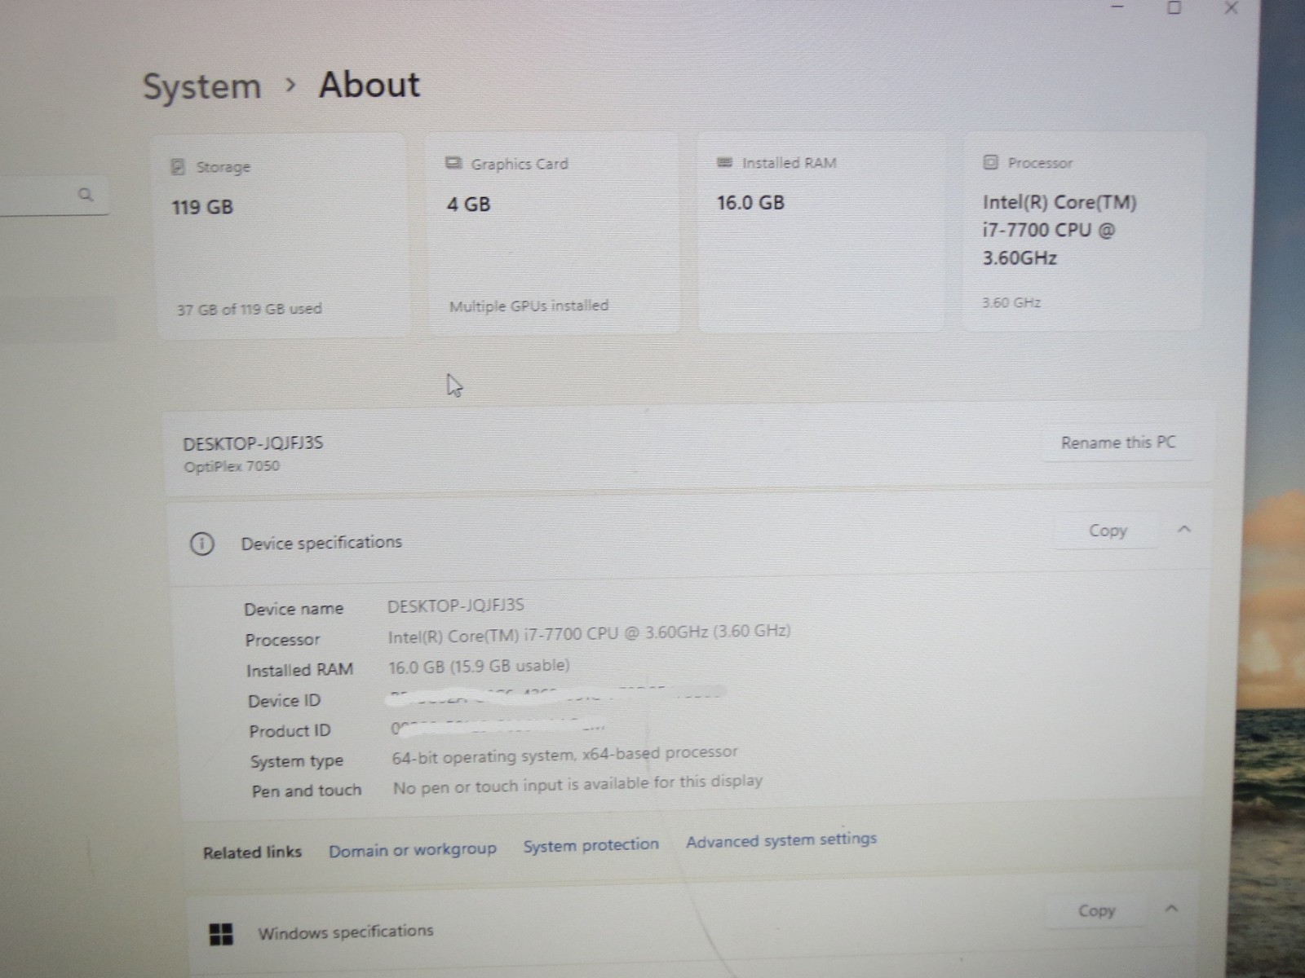Click the Multiple GPUs installed text
1305x978 pixels.
[x=529, y=306]
